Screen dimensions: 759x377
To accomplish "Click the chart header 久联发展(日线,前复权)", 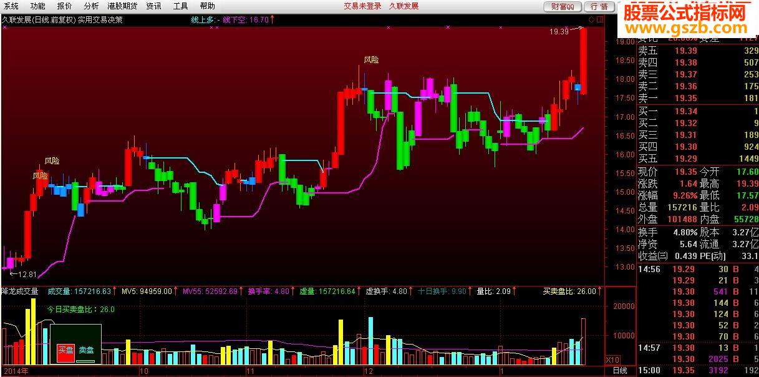I will click(38, 19).
